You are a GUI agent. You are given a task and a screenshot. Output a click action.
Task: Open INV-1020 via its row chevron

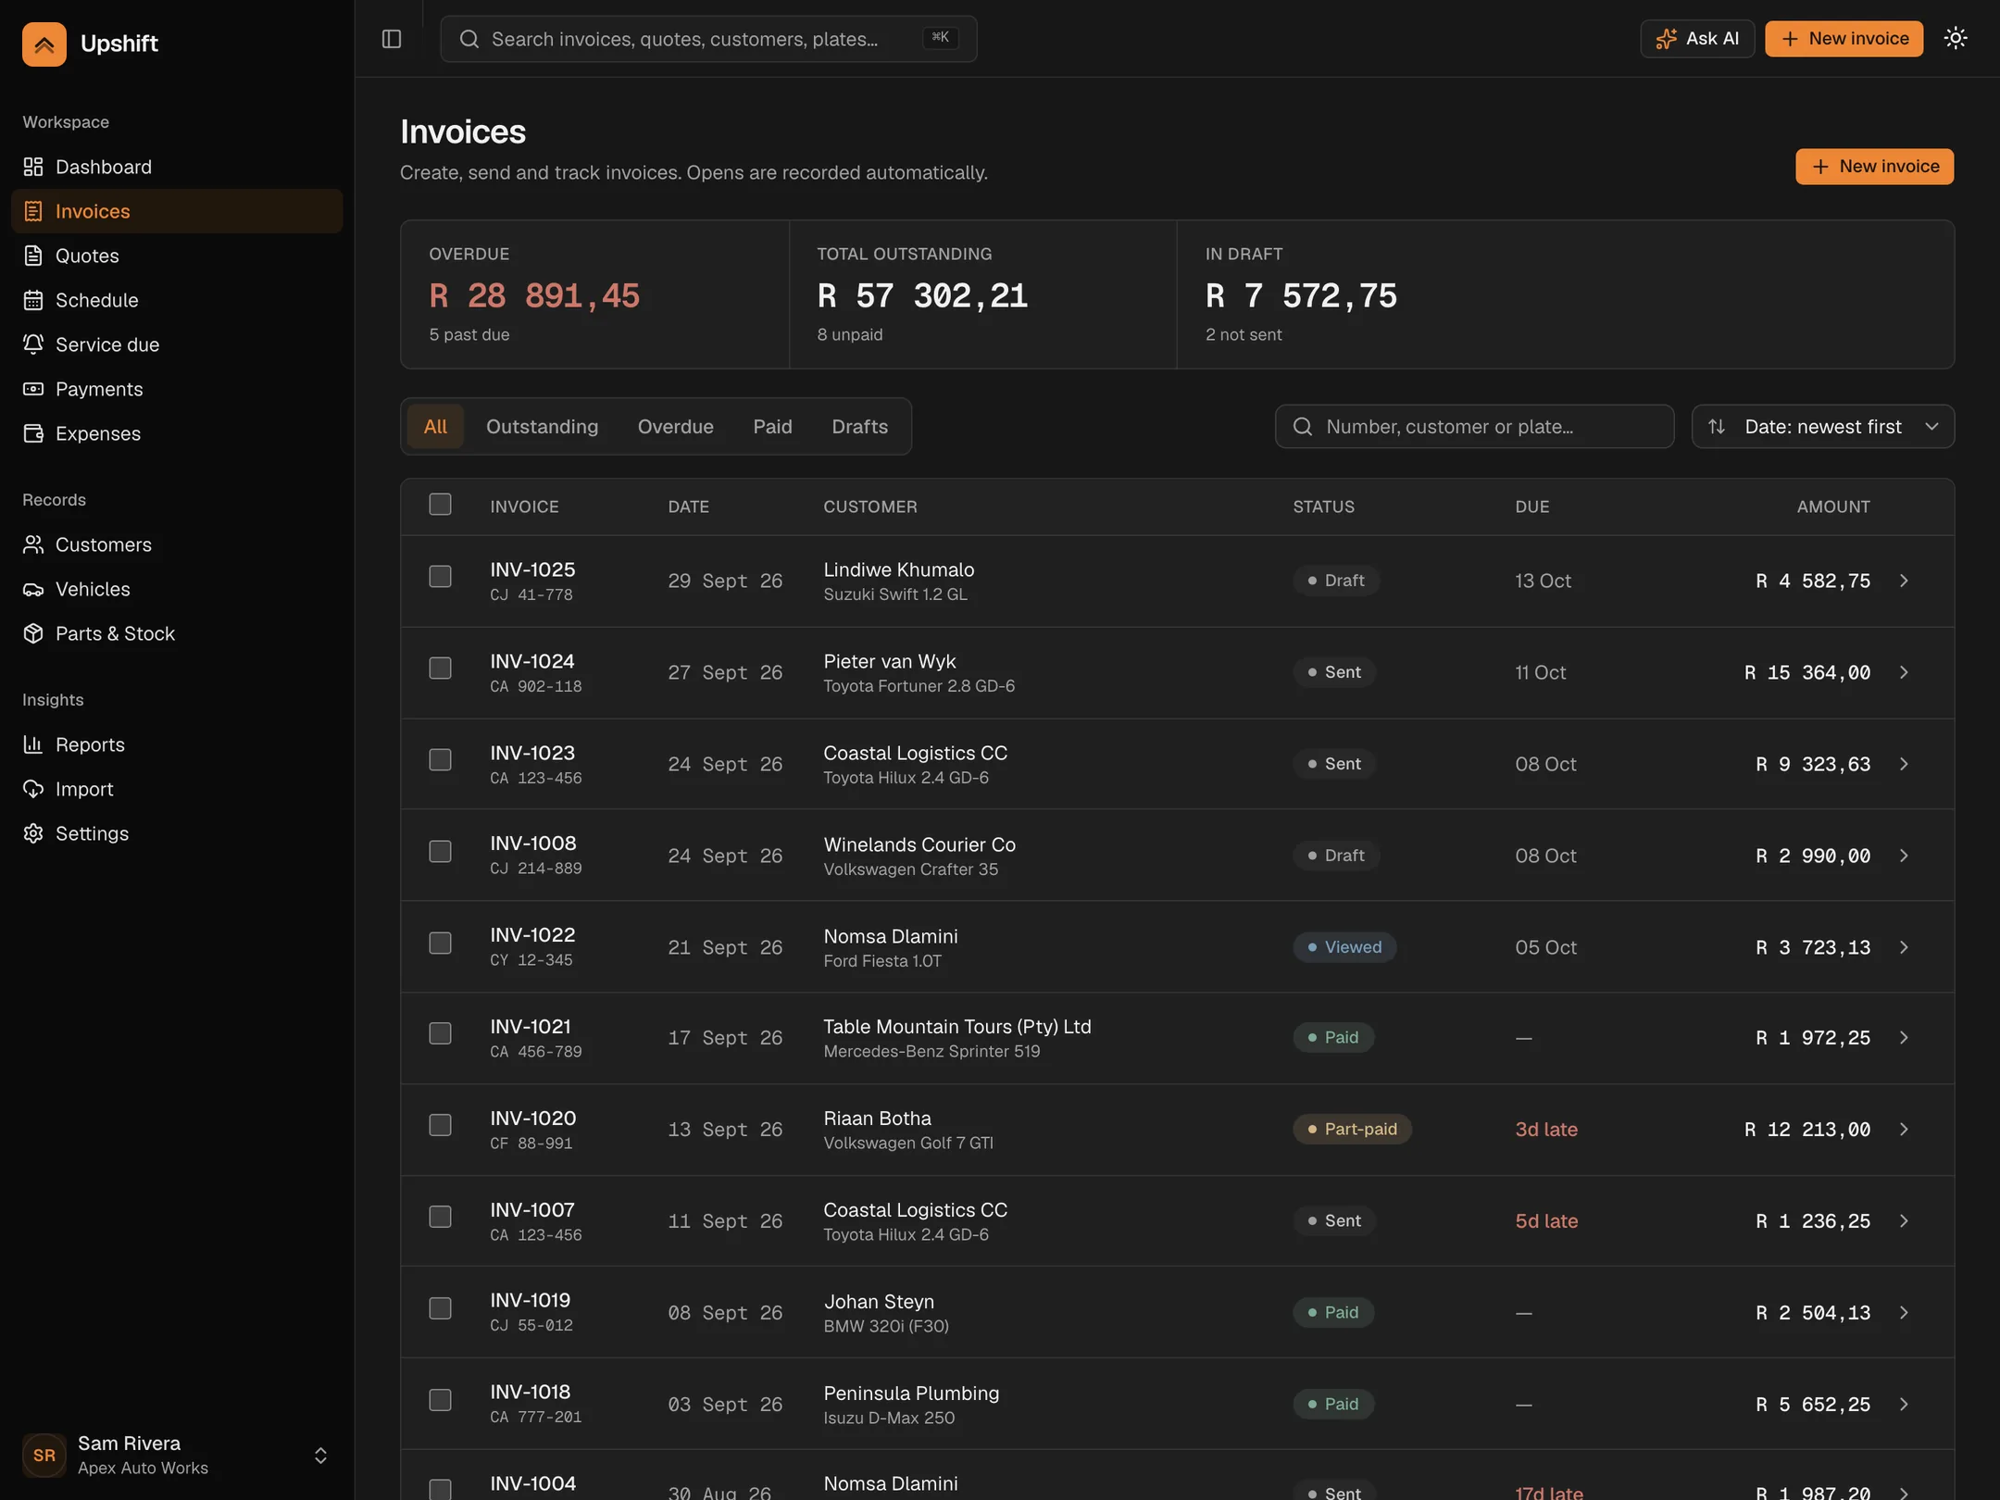(x=1904, y=1129)
